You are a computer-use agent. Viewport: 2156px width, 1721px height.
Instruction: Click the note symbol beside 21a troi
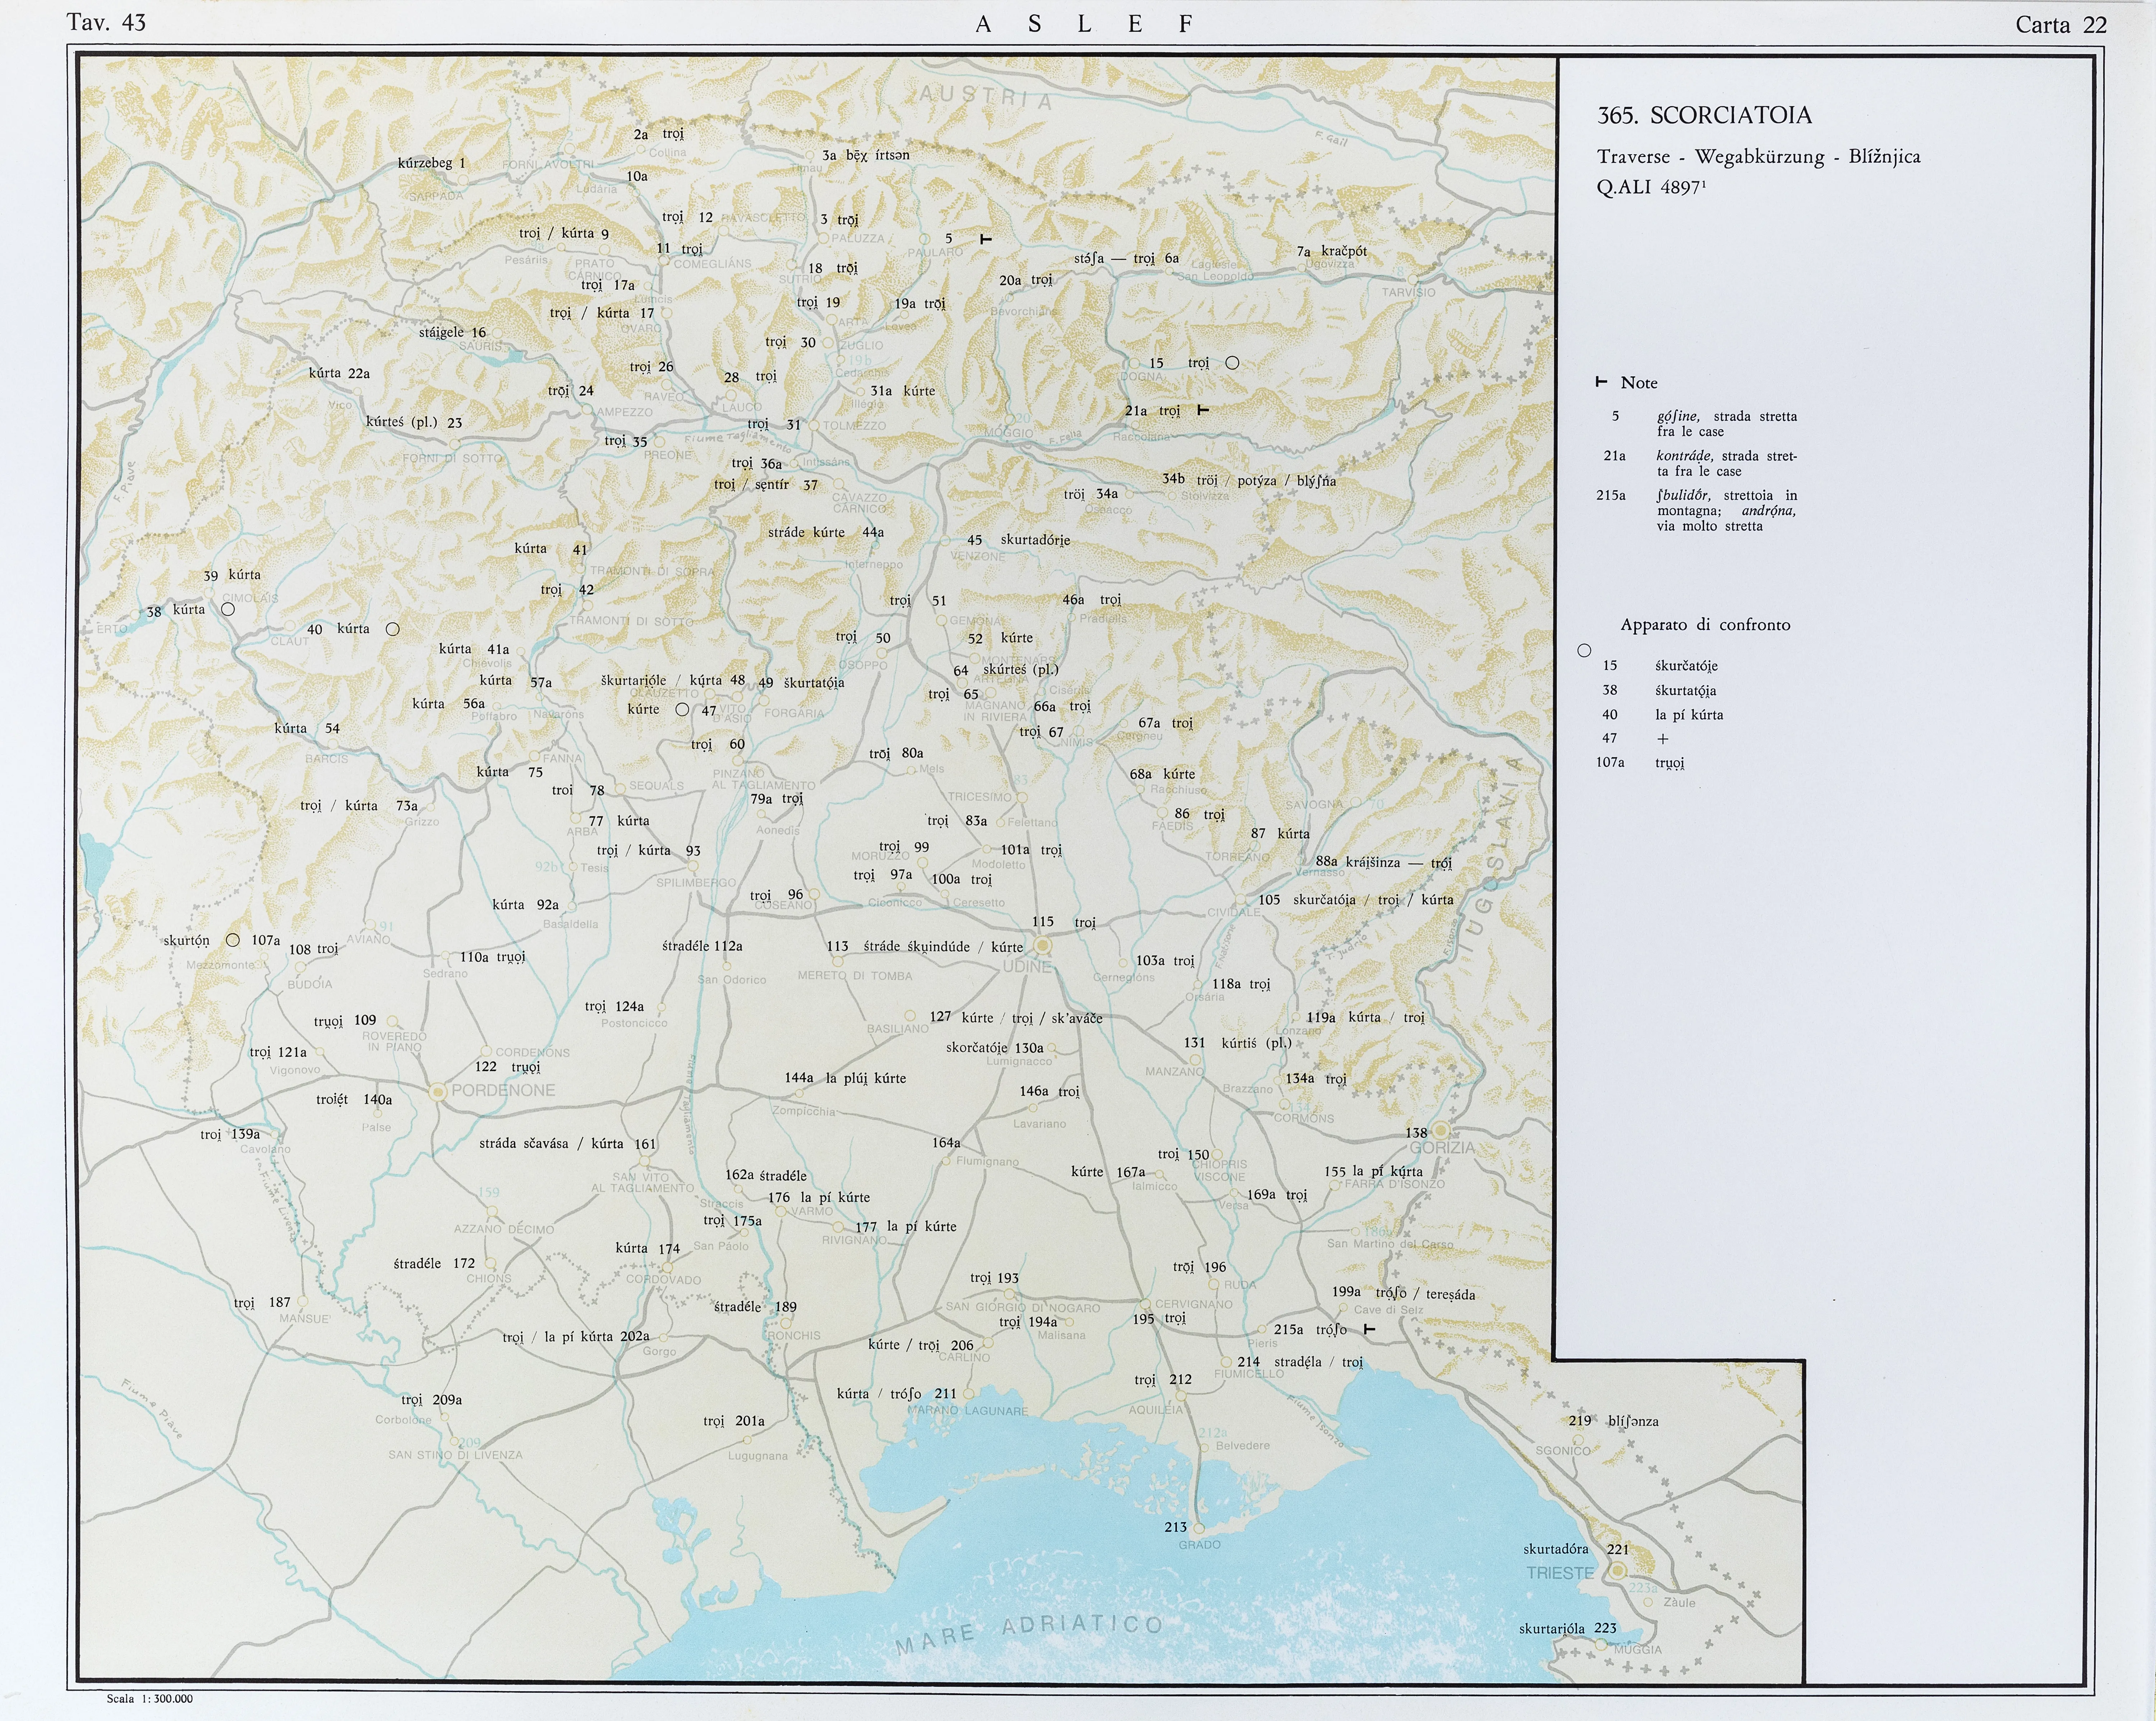(1203, 410)
